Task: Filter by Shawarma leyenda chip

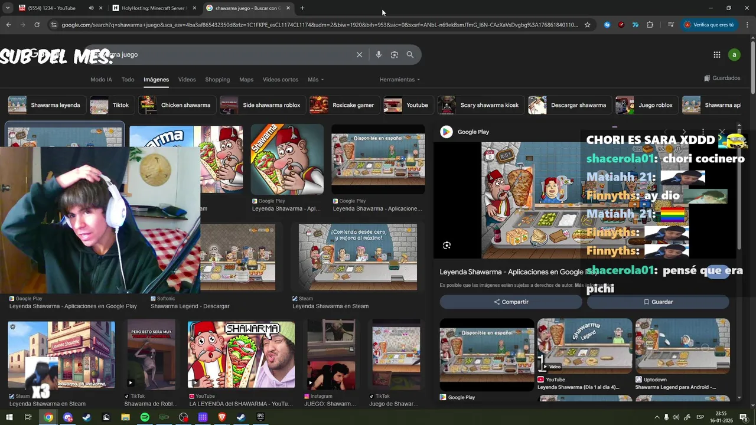Action: 48,105
